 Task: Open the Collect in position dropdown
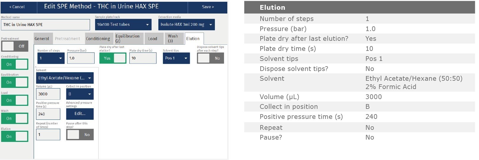coord(80,94)
